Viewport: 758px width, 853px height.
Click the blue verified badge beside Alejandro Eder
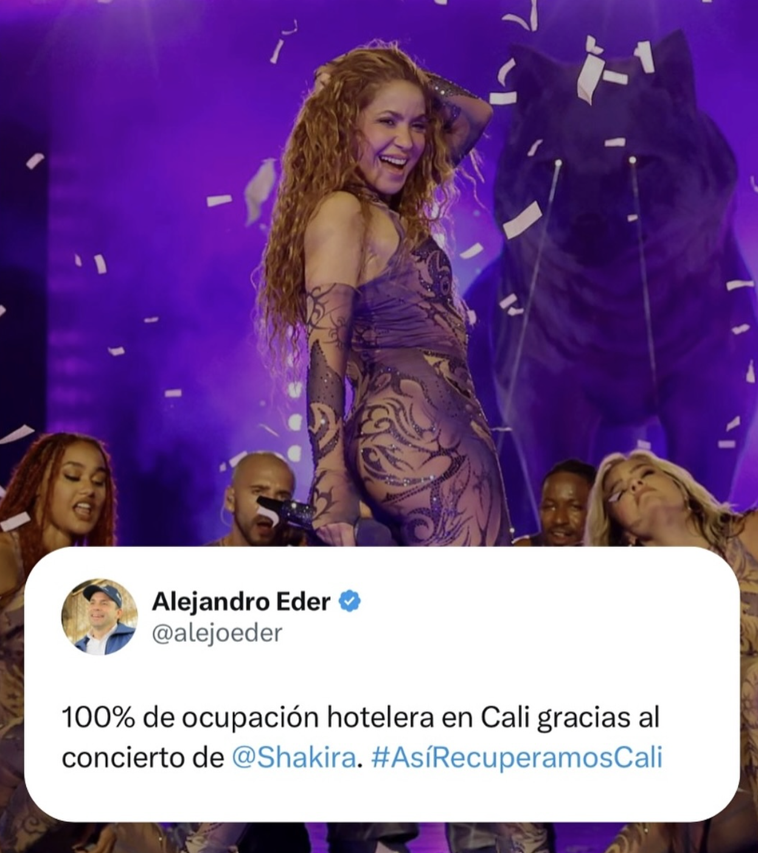pyautogui.click(x=349, y=601)
